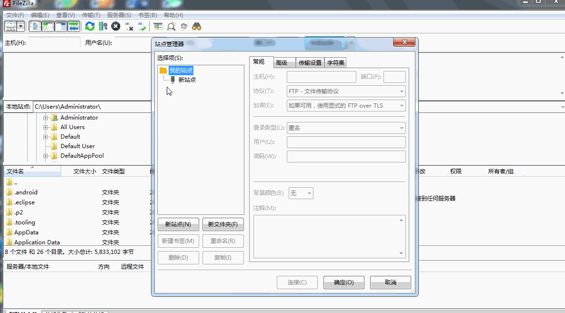Viewport: 565px width, 313px height.
Task: Click the 新建书签(M) button
Action: point(178,241)
